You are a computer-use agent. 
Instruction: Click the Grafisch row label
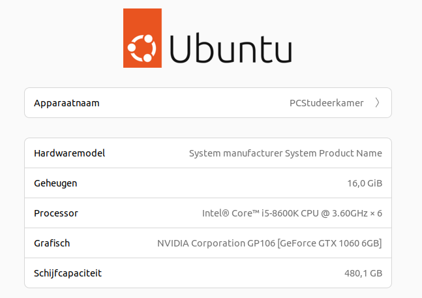click(52, 243)
